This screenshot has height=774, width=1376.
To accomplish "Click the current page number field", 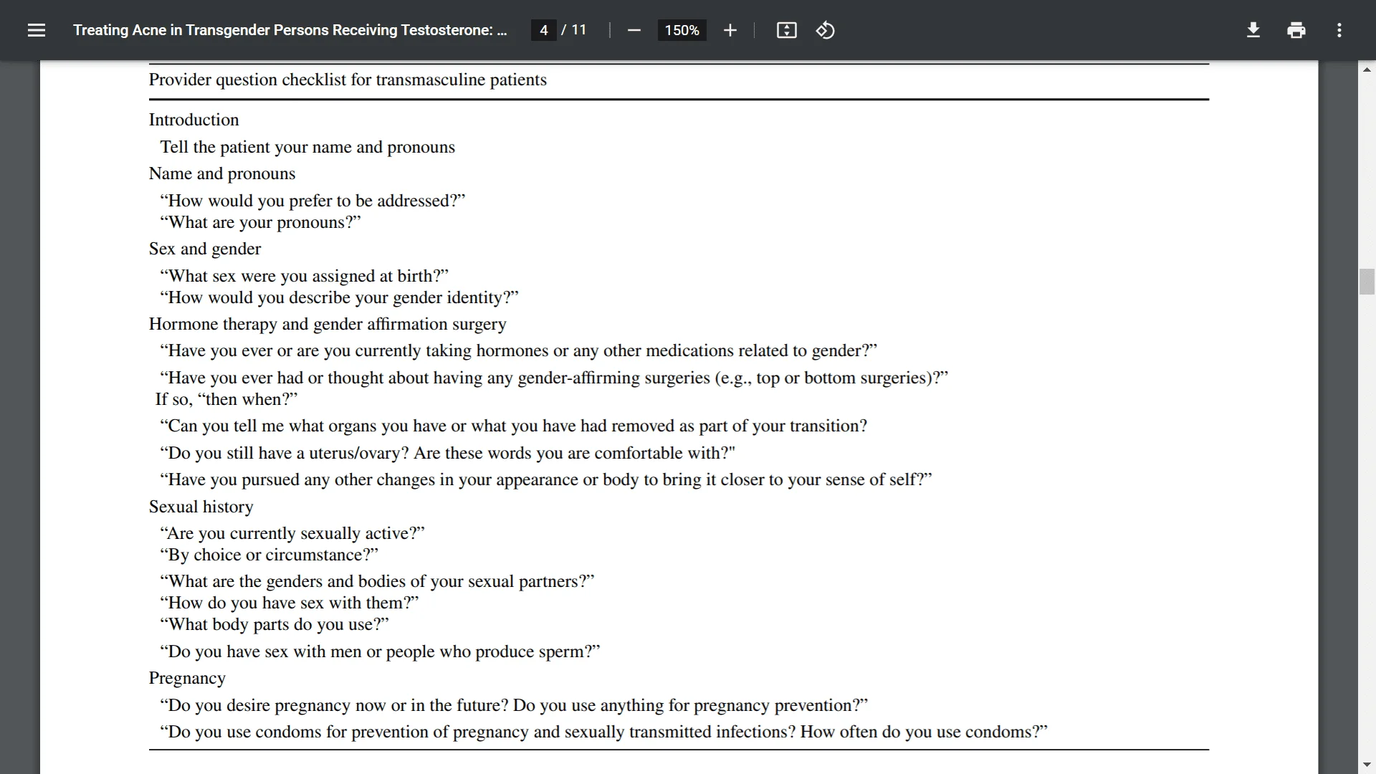I will click(544, 30).
